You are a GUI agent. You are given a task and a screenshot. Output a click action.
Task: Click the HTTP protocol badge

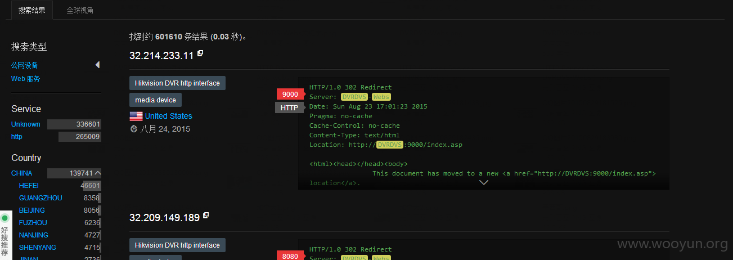tap(289, 107)
